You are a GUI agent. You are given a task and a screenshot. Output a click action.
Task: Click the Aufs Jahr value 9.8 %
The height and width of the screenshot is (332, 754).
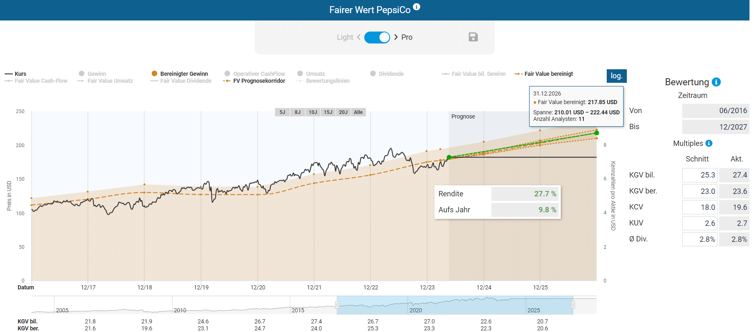point(525,210)
